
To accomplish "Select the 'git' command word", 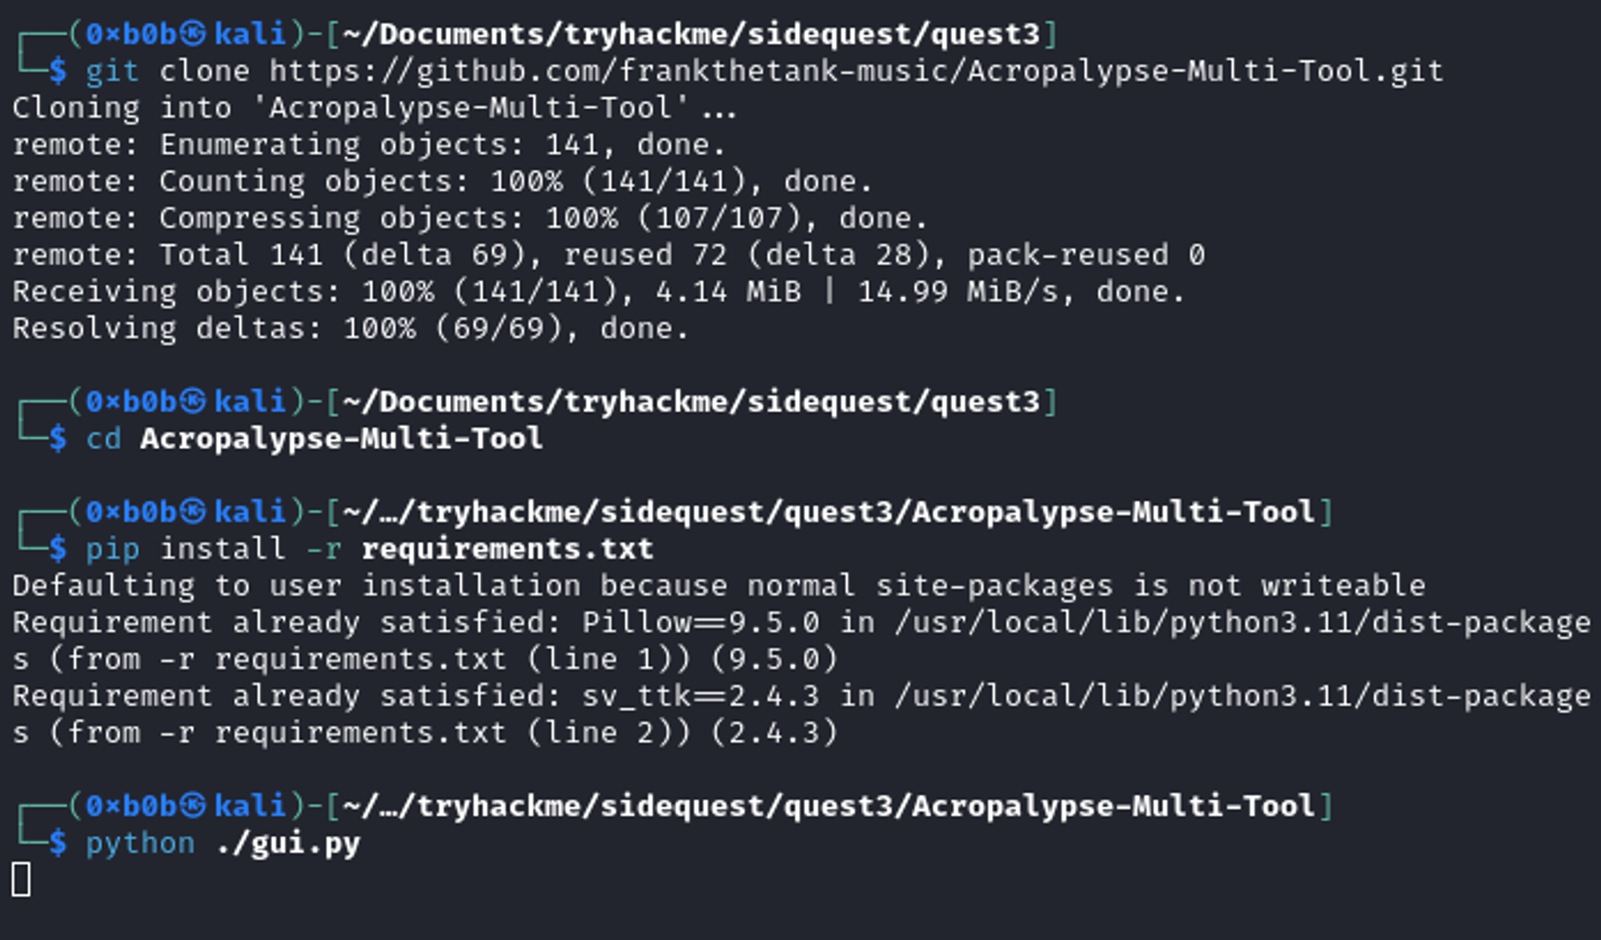I will 112,71.
